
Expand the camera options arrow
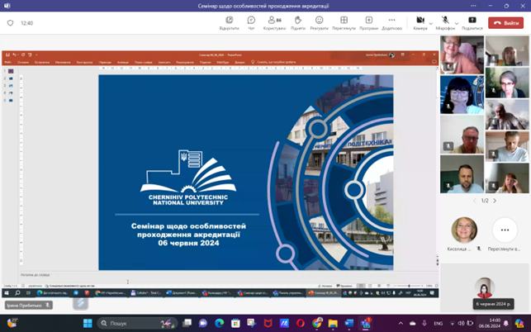tap(431, 23)
